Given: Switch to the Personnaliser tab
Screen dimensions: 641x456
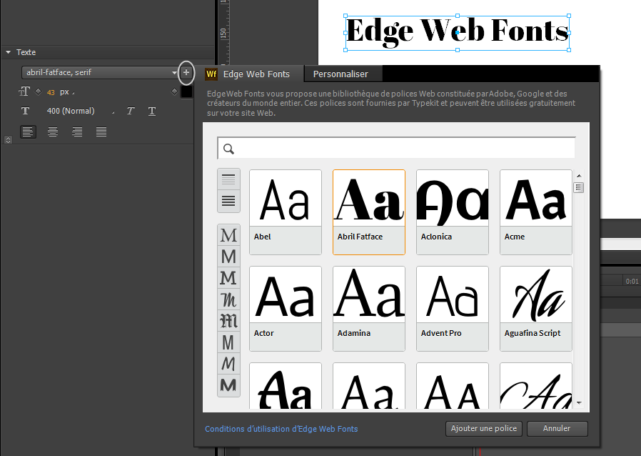Looking at the screenshot, I should click(343, 74).
